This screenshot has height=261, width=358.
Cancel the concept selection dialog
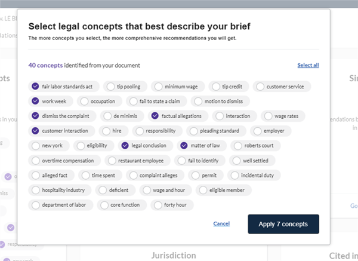[x=221, y=224]
